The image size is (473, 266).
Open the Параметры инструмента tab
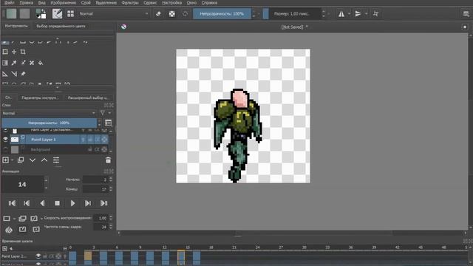40,98
